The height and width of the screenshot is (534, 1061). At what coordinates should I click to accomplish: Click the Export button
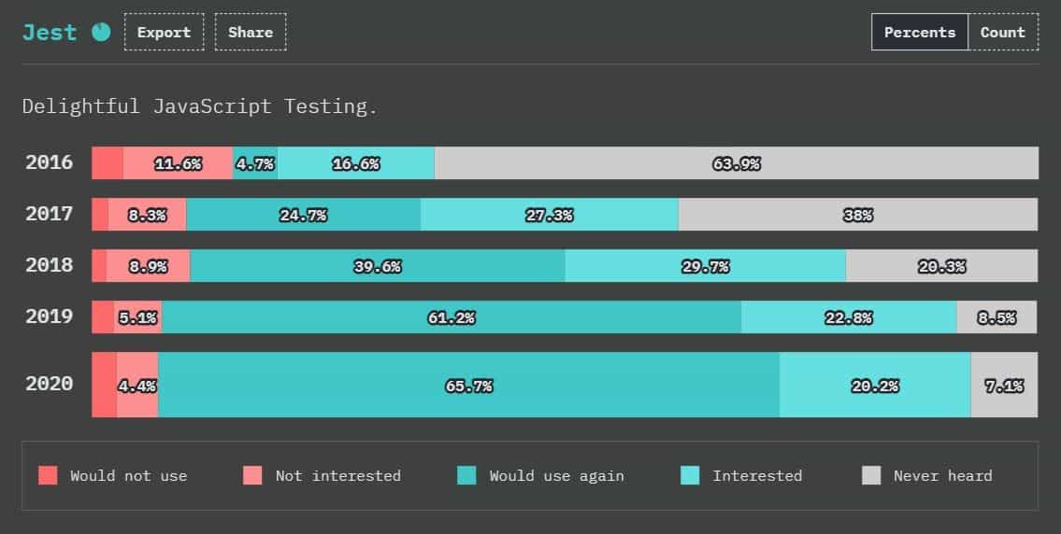point(164,32)
